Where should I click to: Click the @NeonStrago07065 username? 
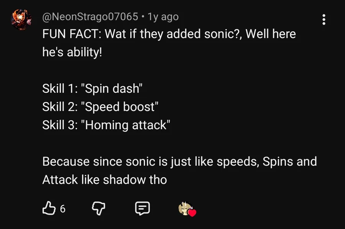(90, 17)
